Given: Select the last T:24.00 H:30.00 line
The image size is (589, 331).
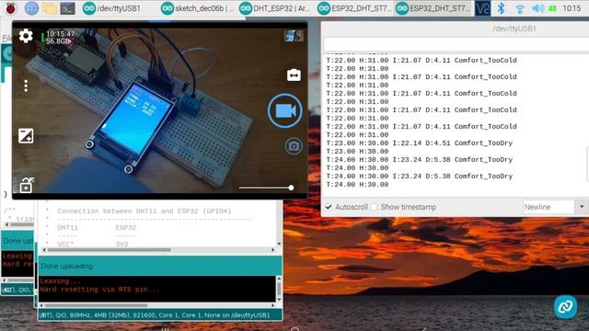Looking at the screenshot, I should point(357,184).
